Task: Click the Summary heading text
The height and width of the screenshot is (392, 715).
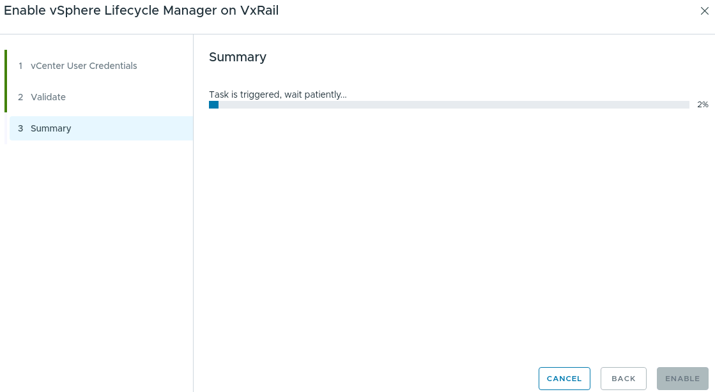Action: 238,57
